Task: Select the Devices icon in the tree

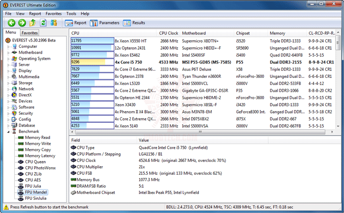Action: [x=14, y=101]
